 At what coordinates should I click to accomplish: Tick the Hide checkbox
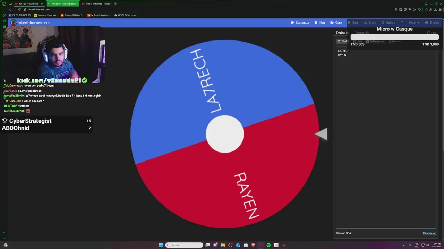[x=429, y=33]
